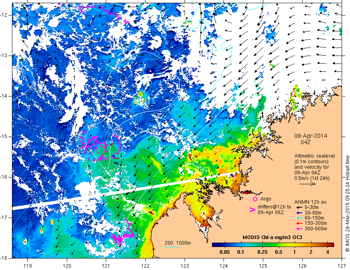Click the "0.5m/s (1kt 24h)" text
350x270 pixels.
click(312, 178)
